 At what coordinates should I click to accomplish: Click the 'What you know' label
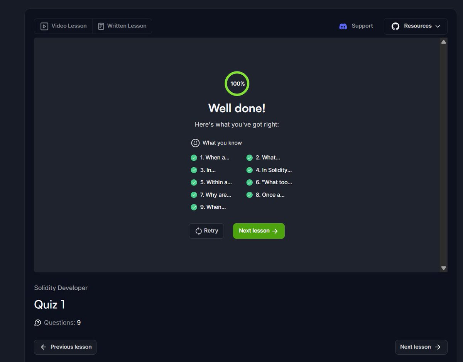point(222,143)
